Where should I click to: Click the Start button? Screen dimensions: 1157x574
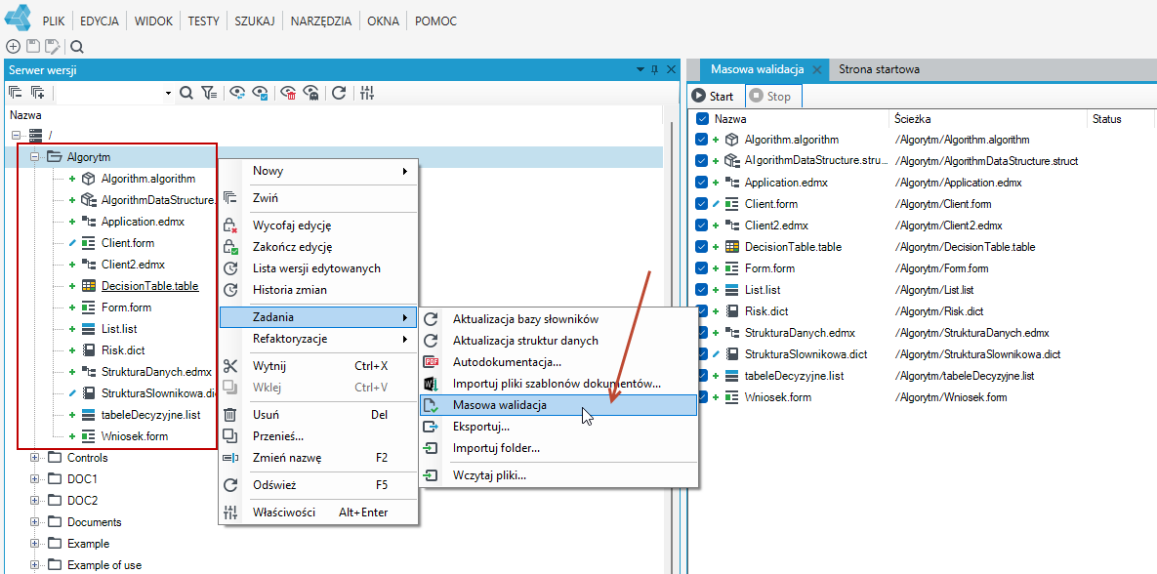click(713, 97)
